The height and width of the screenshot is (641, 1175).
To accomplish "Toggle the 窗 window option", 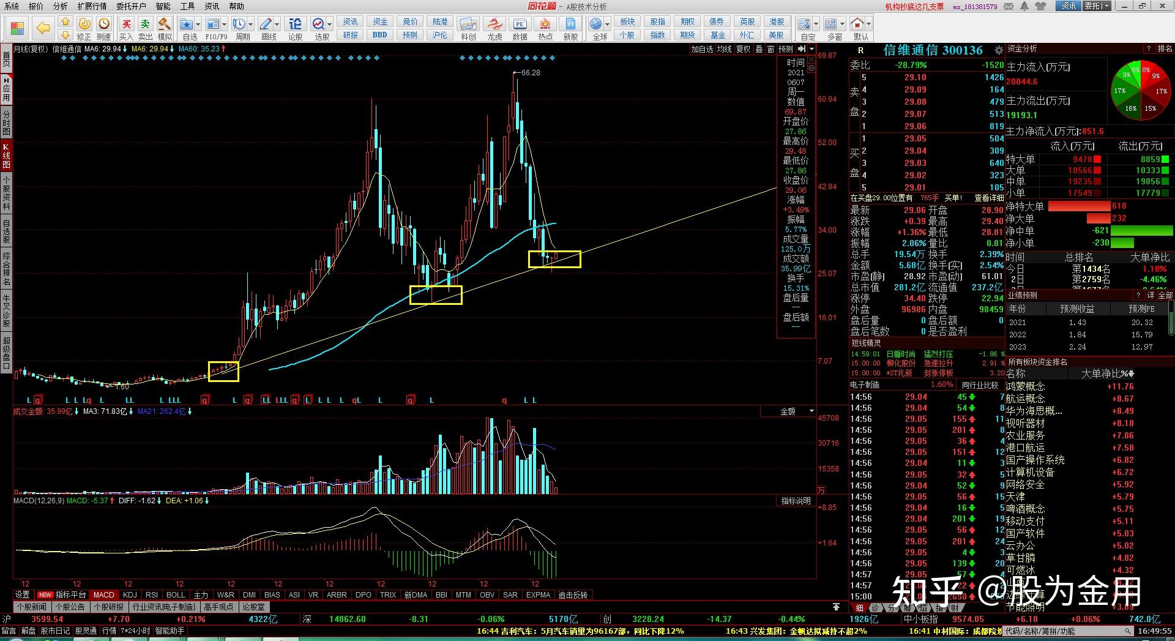I will [770, 49].
